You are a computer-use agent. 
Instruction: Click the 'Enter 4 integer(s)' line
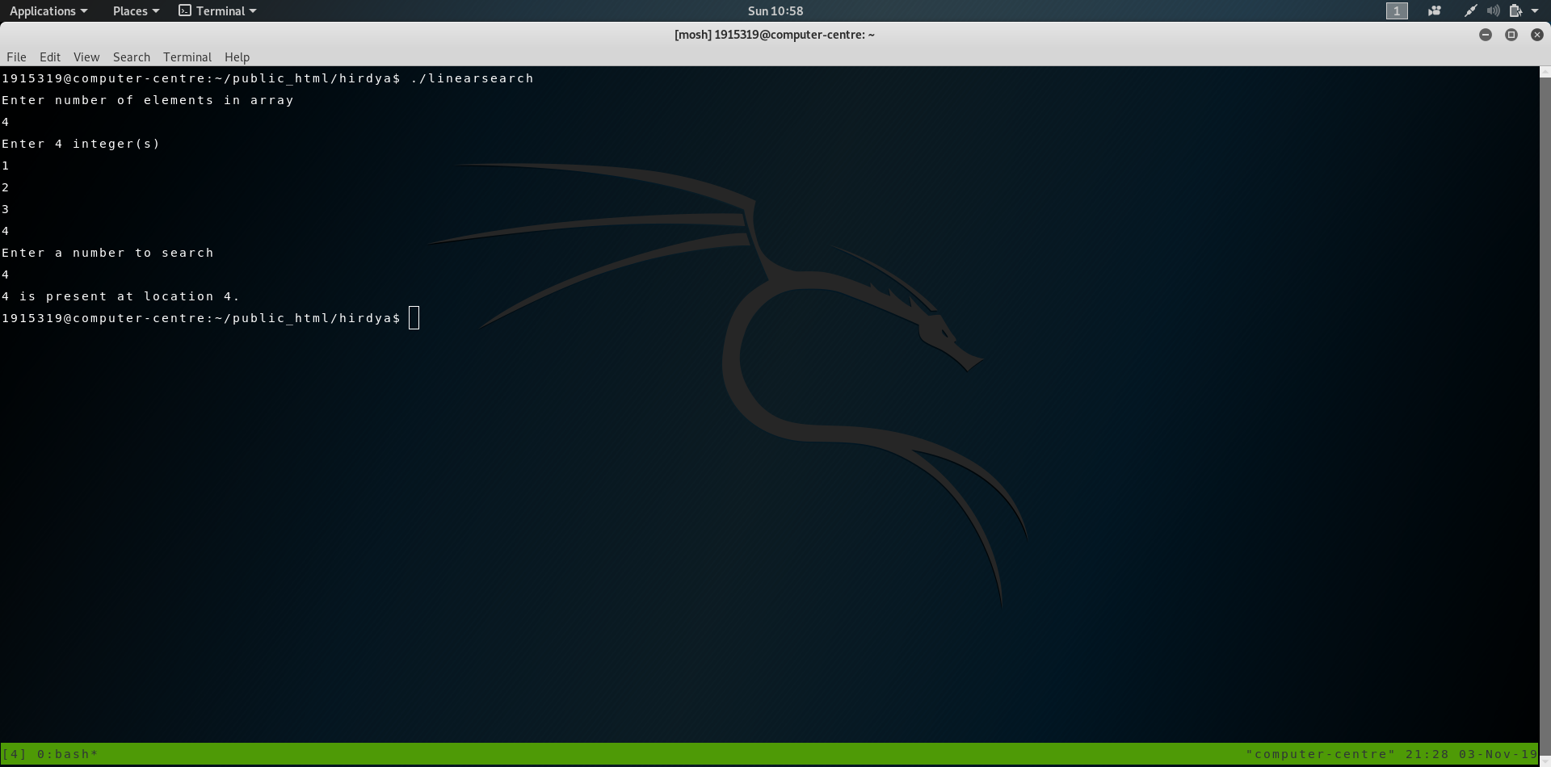(81, 144)
